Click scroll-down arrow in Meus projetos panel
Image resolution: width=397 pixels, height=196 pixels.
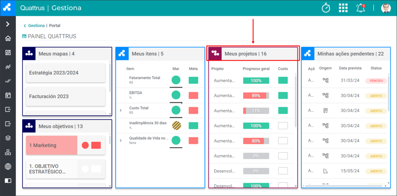point(296,186)
